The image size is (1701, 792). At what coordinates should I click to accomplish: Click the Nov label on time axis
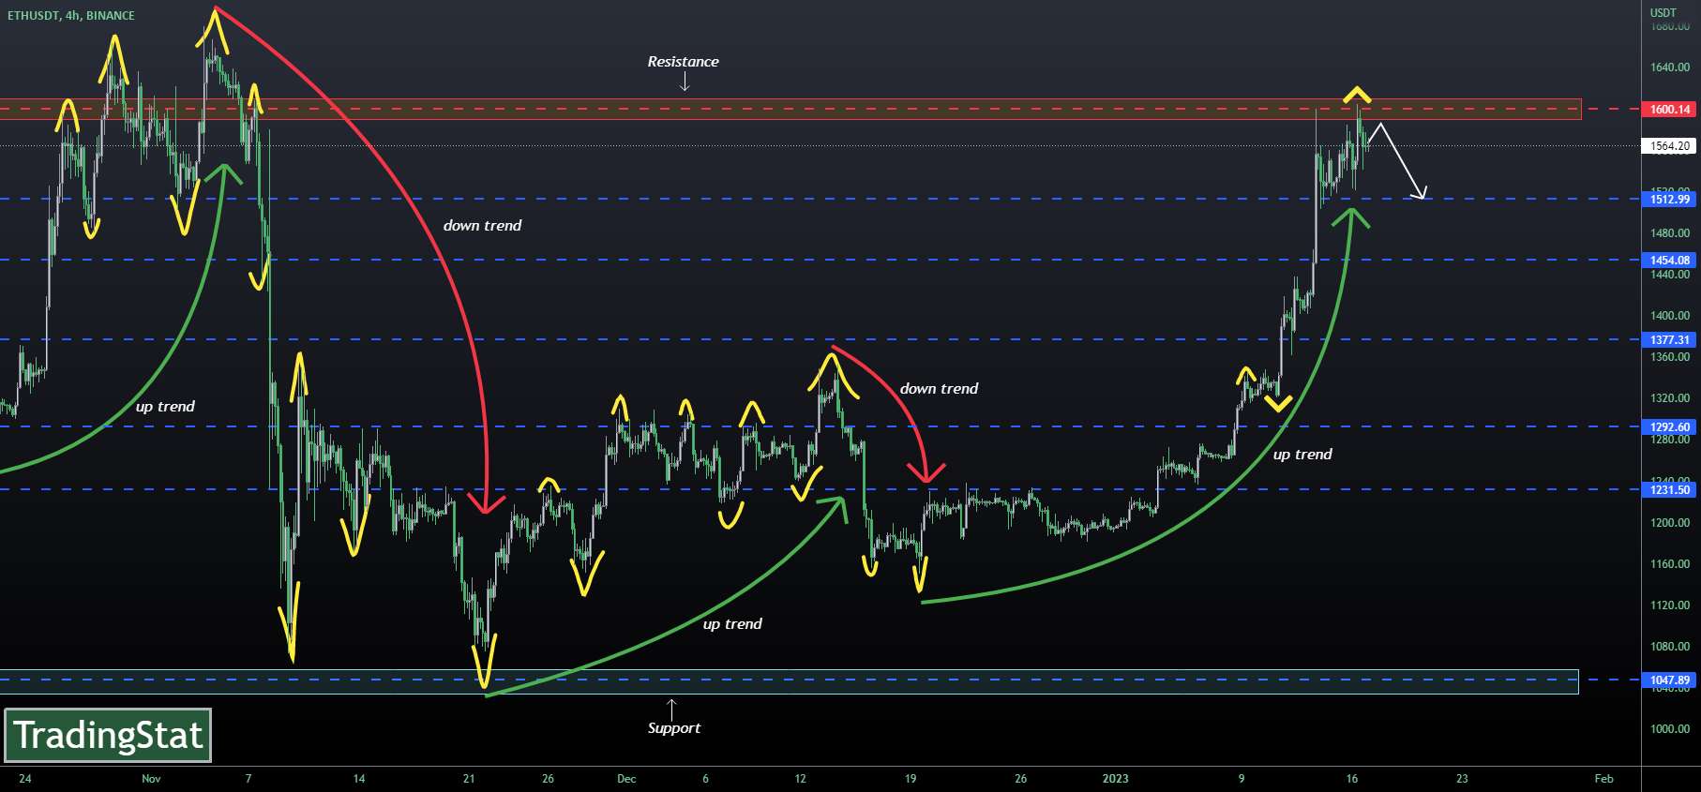(151, 779)
